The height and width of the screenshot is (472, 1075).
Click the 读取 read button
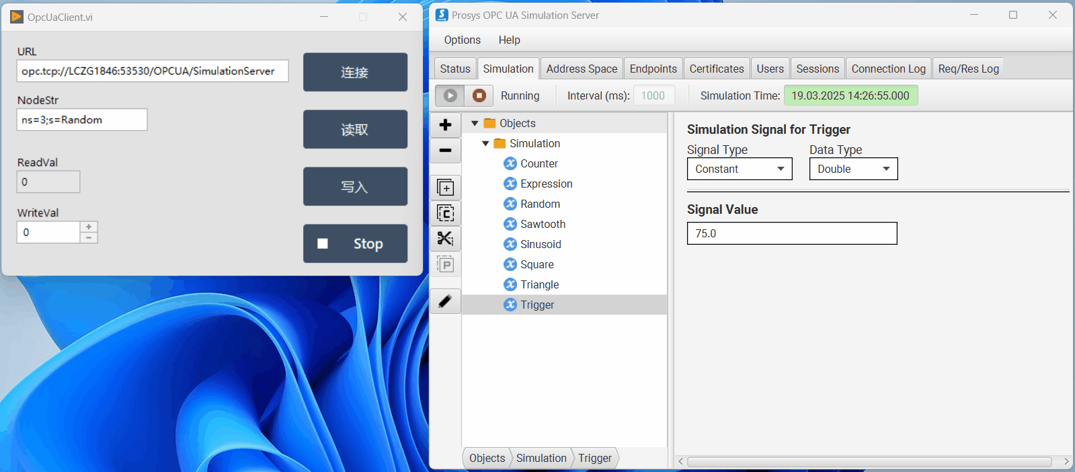coord(355,129)
